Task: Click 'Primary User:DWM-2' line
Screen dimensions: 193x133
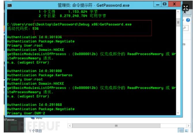Action: [26, 113]
